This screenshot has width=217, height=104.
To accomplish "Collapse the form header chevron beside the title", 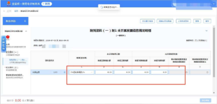I will [206, 31].
